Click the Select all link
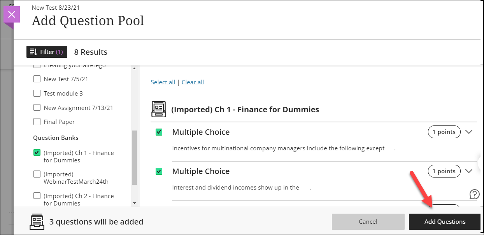The image size is (484, 235). pos(163,82)
